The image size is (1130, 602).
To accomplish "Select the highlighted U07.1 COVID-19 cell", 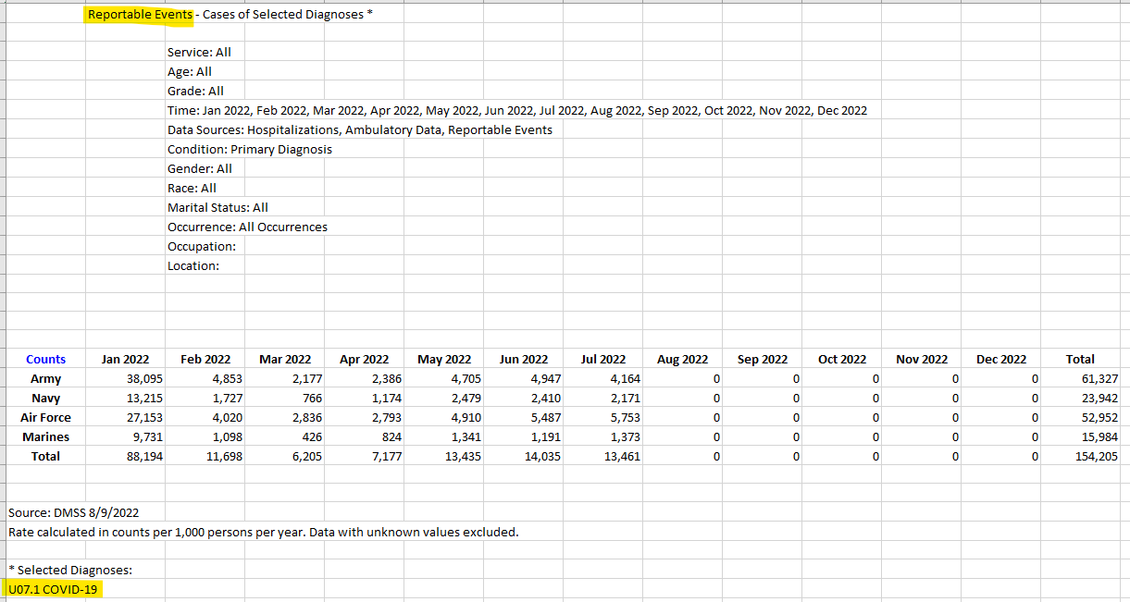I will point(54,589).
